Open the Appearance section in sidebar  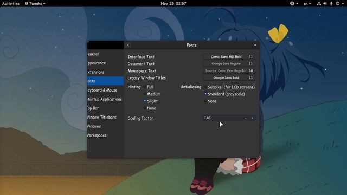click(105, 63)
